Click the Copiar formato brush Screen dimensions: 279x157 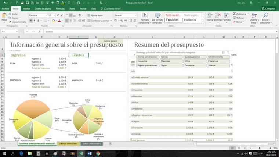pos(10,22)
